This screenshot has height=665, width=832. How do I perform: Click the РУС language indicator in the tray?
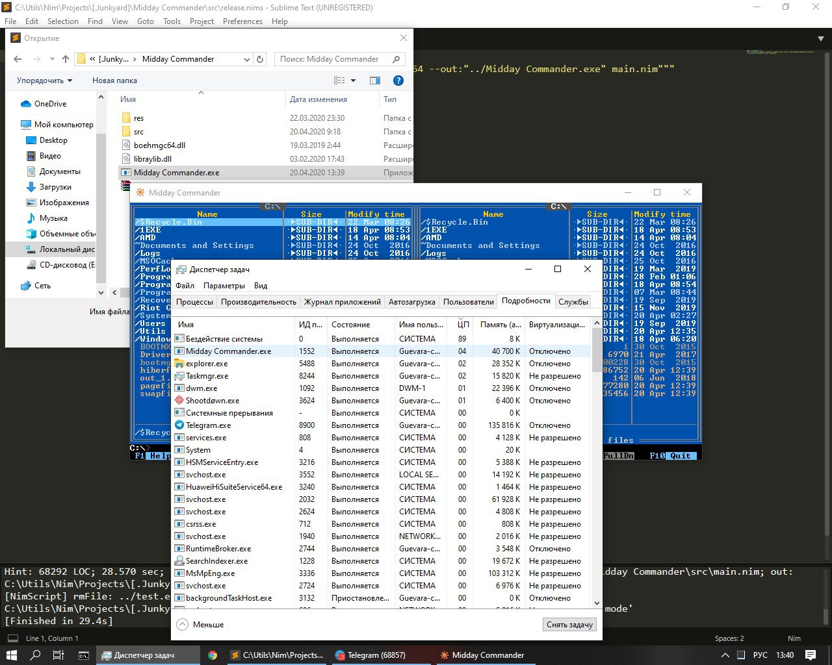[760, 655]
